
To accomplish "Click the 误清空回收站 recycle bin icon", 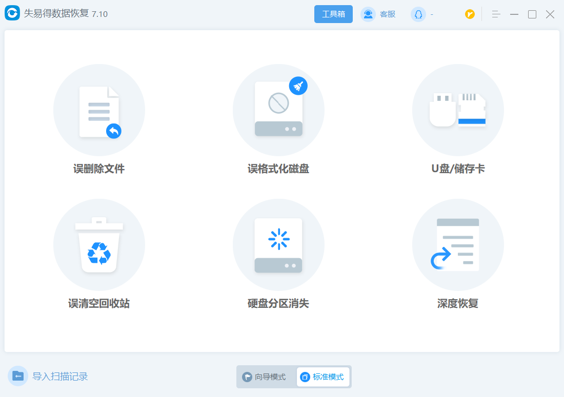I will (99, 245).
